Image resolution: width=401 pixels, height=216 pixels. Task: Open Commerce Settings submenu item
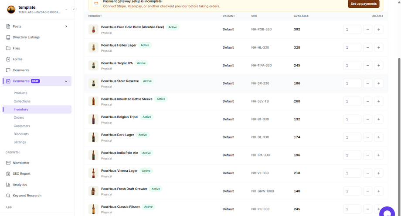[x=20, y=142]
